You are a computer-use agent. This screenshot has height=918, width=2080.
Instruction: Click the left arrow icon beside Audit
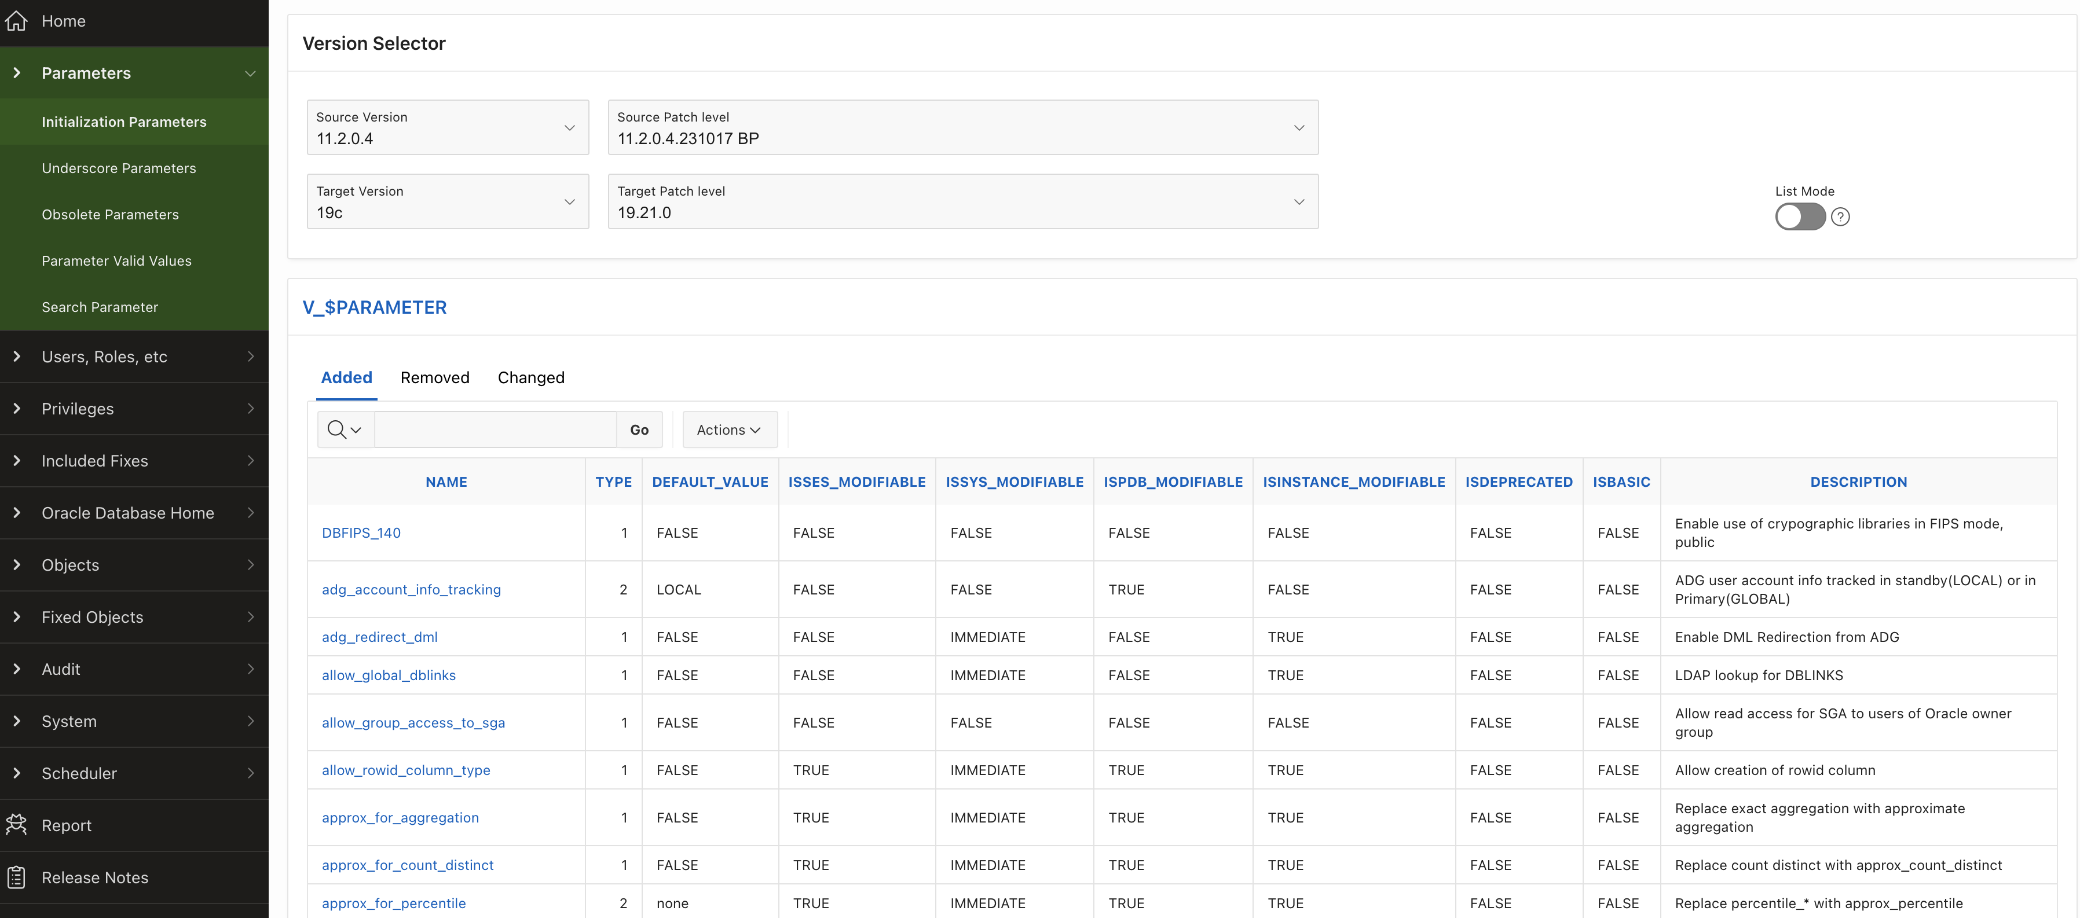[17, 669]
